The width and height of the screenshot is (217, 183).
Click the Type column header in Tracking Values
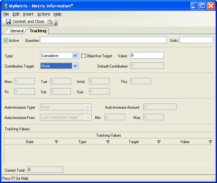82,142
